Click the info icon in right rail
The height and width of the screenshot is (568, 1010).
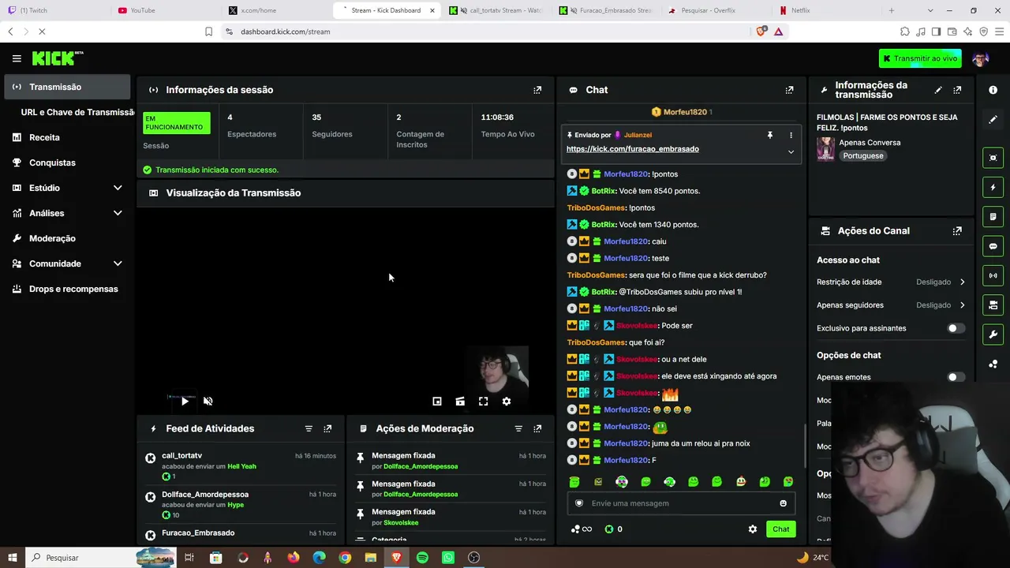[x=993, y=90]
